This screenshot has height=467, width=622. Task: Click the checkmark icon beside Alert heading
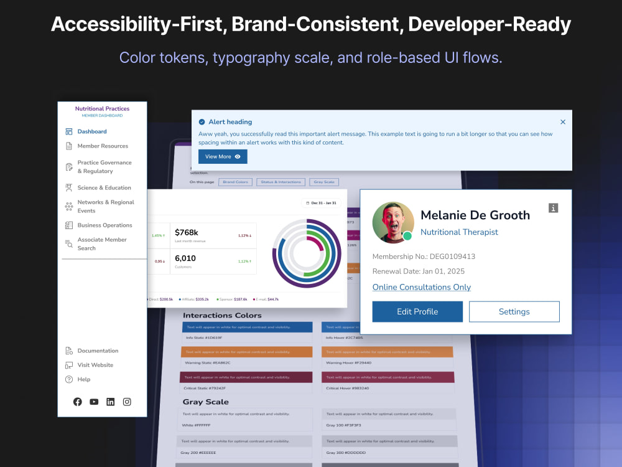202,122
